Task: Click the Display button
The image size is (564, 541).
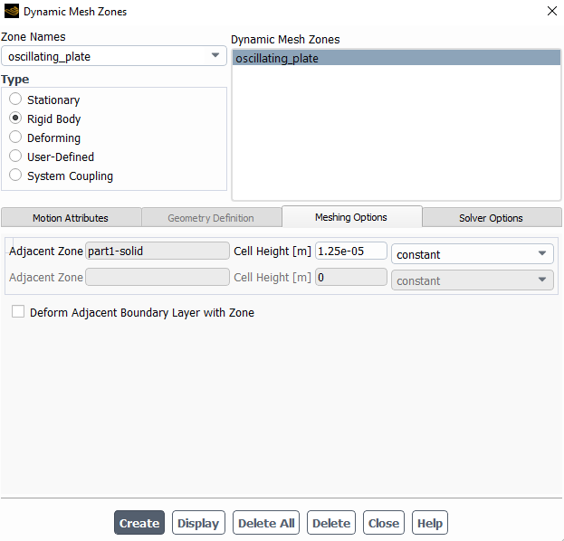Action: [x=198, y=523]
